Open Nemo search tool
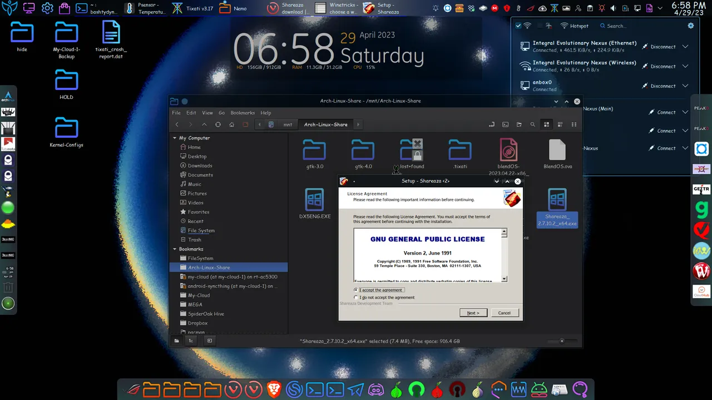Image resolution: width=712 pixels, height=400 pixels. coord(533,124)
